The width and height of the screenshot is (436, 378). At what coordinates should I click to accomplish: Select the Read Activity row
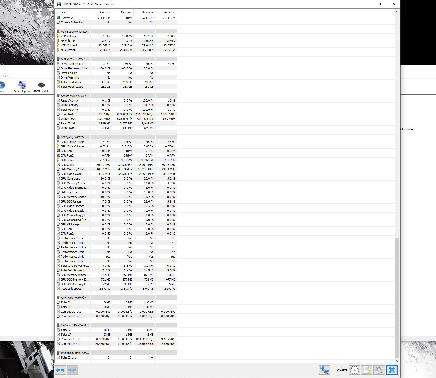click(116, 100)
